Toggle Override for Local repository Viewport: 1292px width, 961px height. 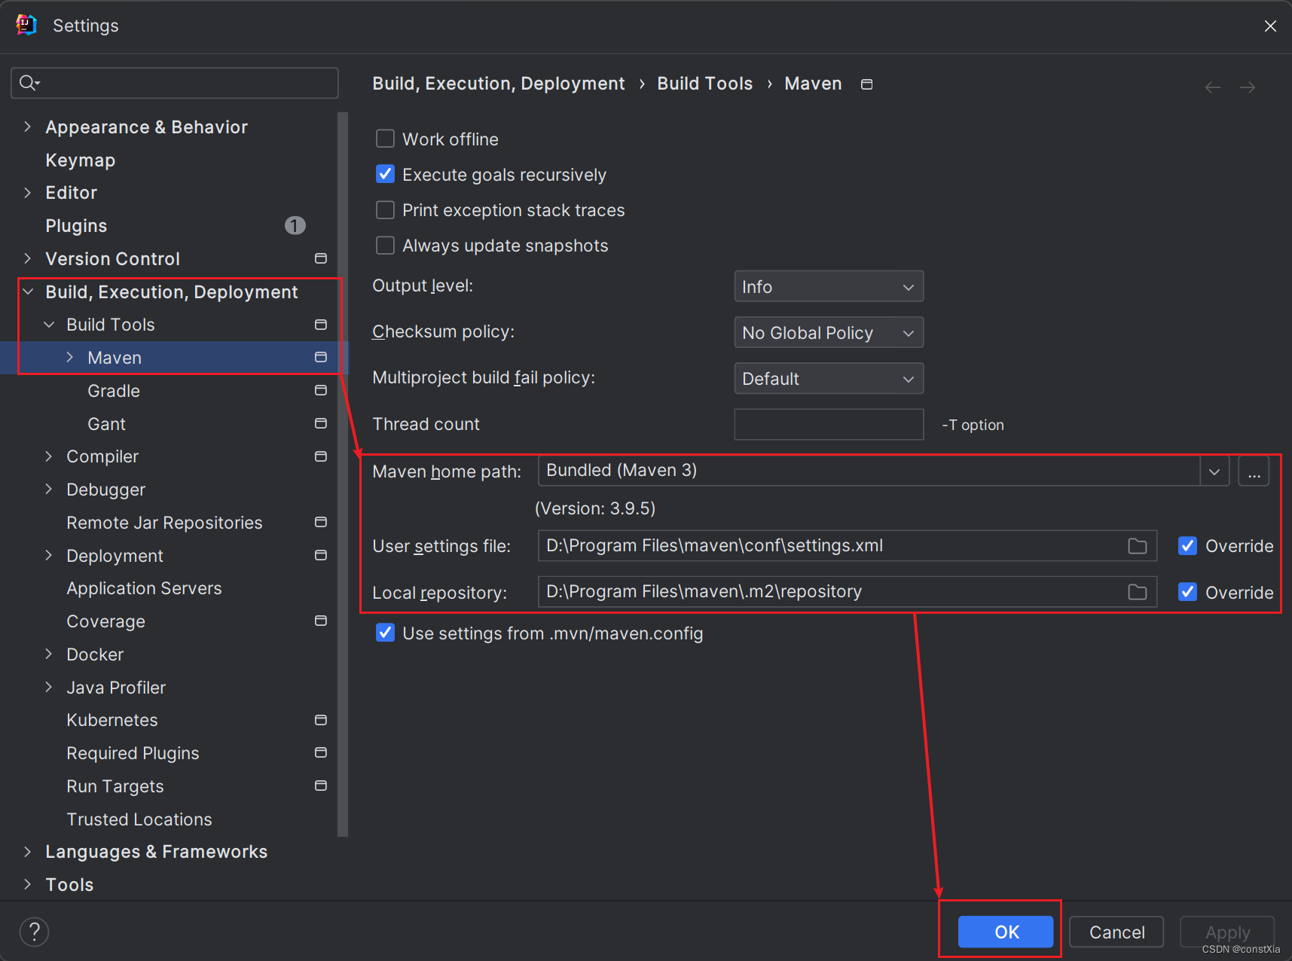1188,592
